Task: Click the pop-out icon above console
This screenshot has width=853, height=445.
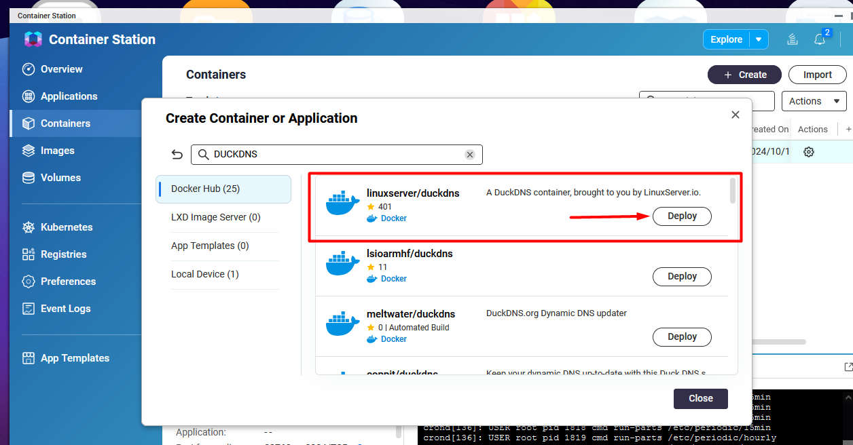Action: pos(848,367)
